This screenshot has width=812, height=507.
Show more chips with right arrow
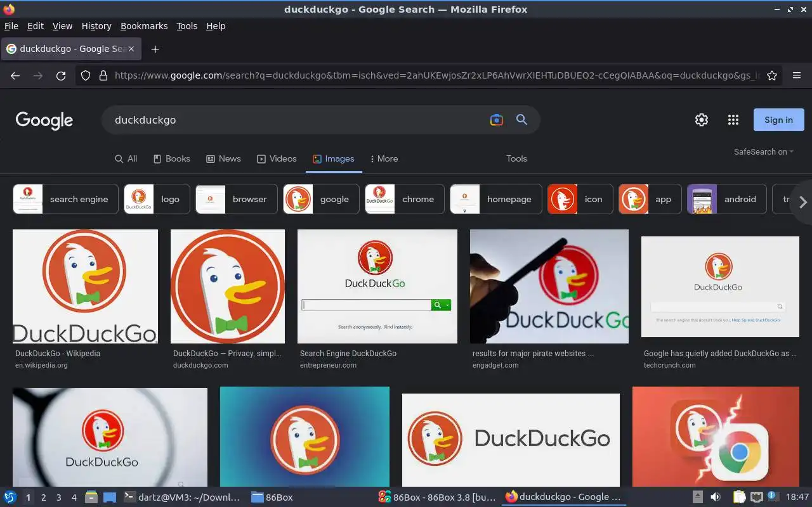click(802, 202)
